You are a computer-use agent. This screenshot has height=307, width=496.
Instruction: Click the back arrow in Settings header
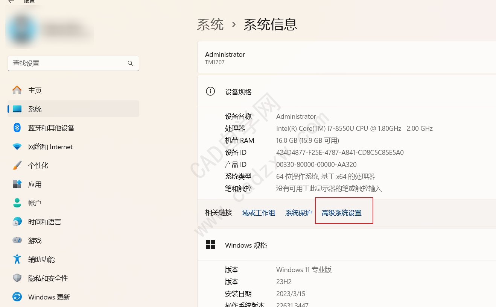coord(11,2)
